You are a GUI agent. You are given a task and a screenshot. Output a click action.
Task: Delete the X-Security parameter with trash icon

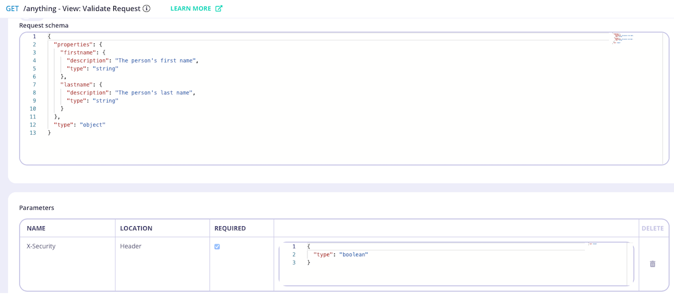click(x=652, y=264)
